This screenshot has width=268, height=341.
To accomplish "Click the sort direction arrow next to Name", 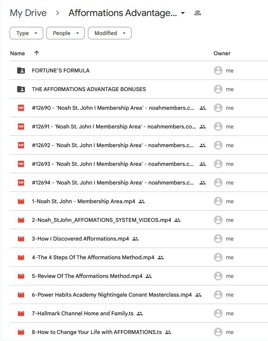I will [x=37, y=53].
